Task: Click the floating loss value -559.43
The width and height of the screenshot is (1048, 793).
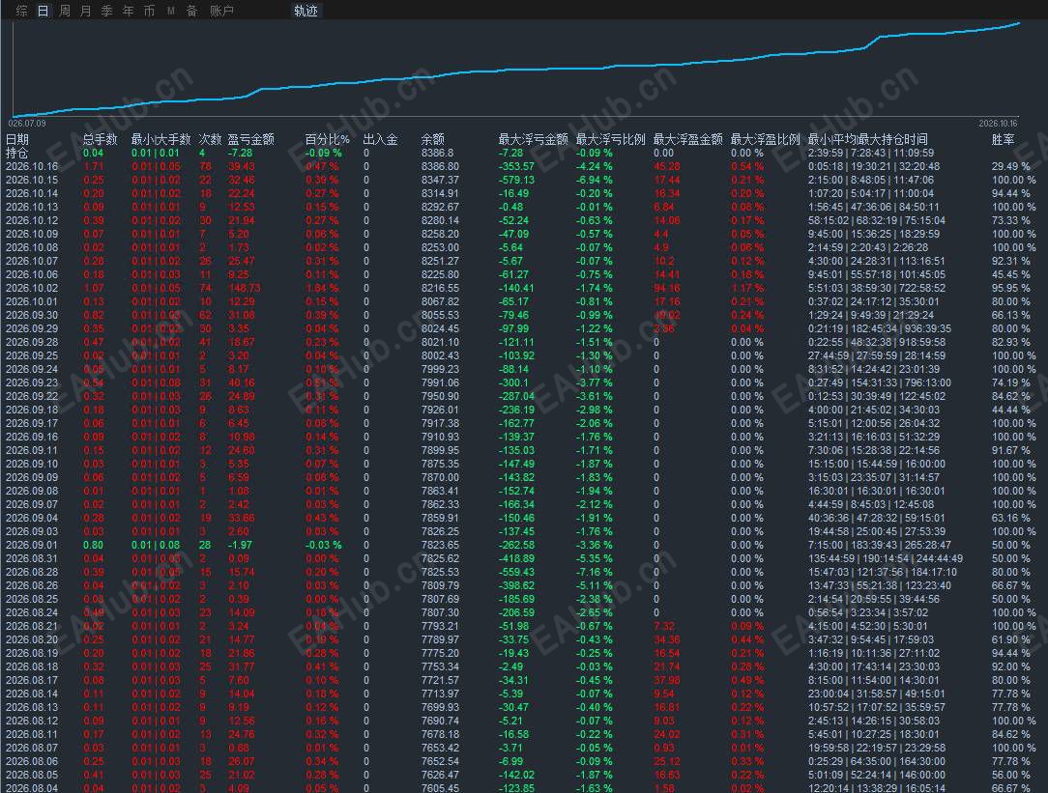Action: pyautogui.click(x=516, y=572)
